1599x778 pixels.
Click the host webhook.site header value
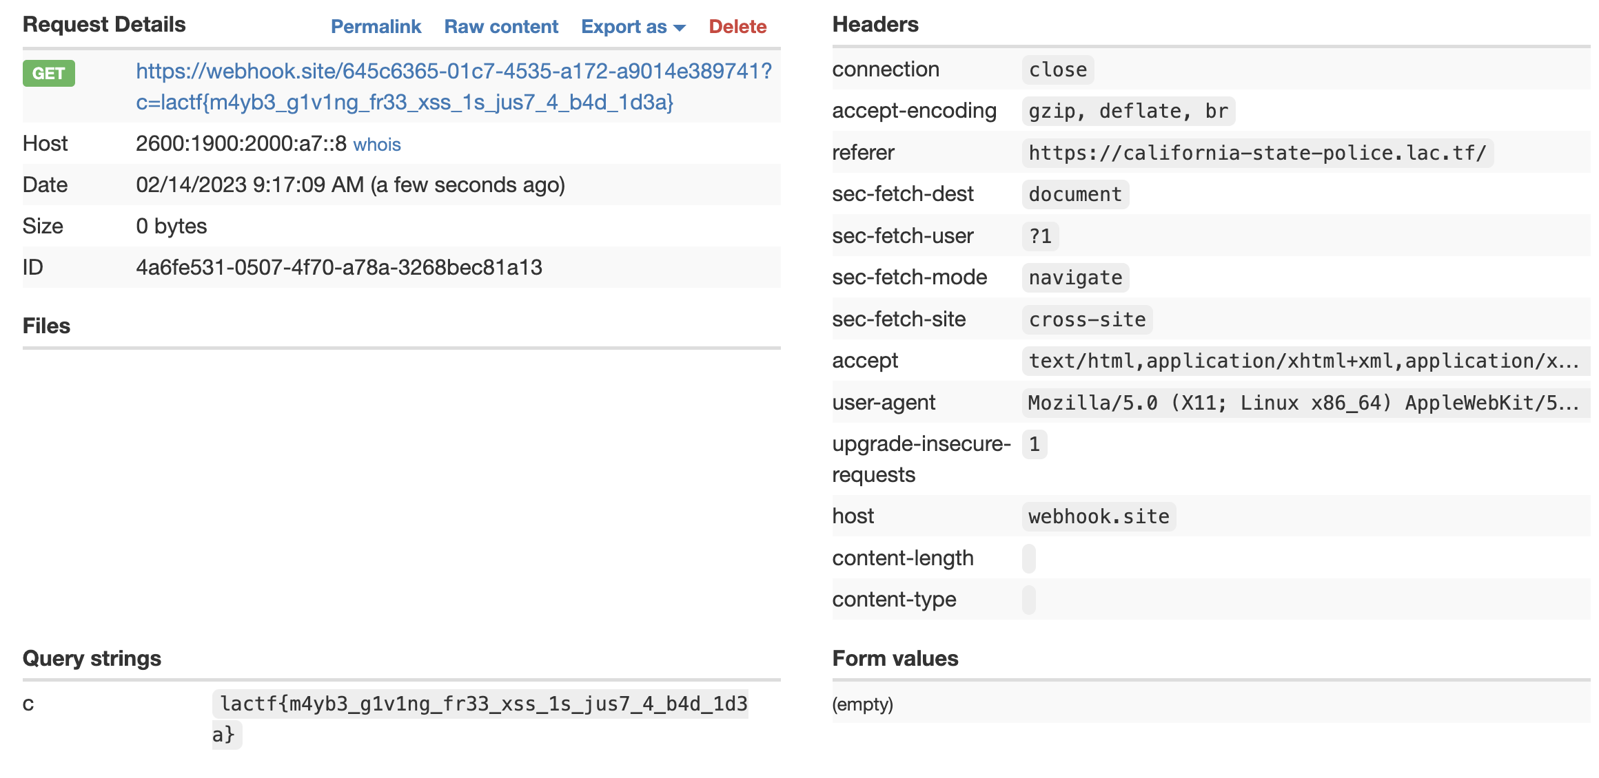pyautogui.click(x=1099, y=516)
